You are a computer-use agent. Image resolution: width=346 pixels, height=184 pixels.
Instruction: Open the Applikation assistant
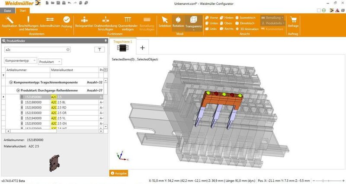[9, 22]
